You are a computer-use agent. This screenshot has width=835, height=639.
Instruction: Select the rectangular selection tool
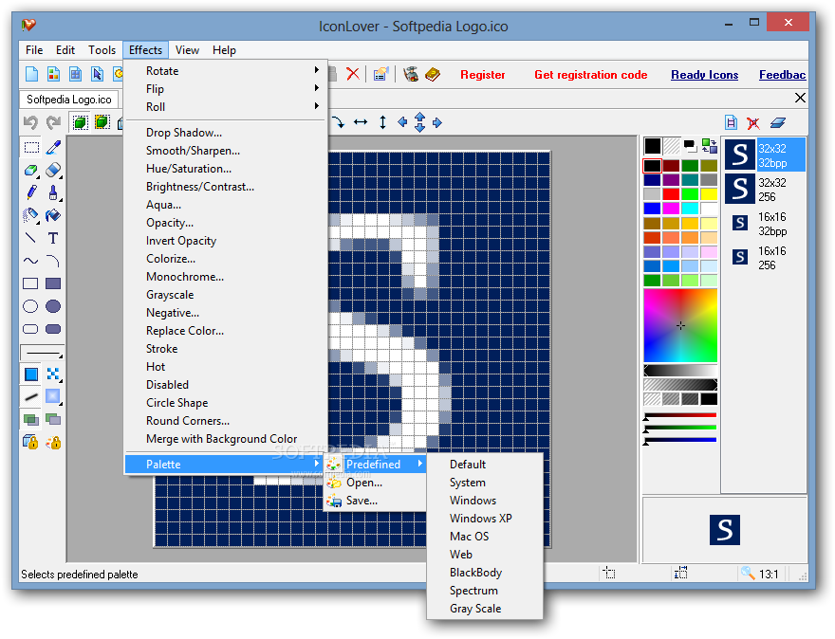click(31, 147)
